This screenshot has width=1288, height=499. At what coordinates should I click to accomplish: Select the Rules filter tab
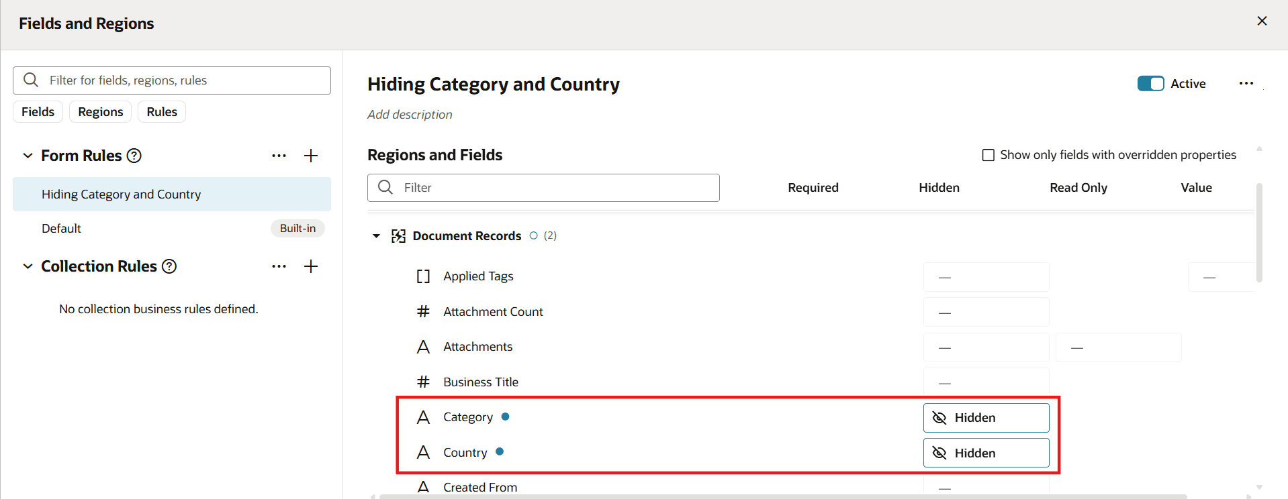tap(162, 112)
